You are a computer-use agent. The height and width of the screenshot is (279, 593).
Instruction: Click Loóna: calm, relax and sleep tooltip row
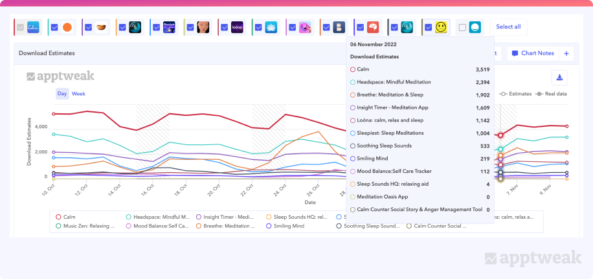click(420, 120)
